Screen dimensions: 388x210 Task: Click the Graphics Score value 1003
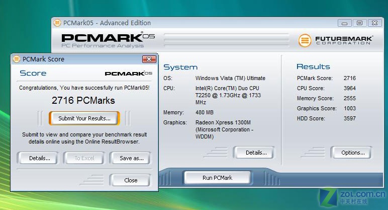click(350, 108)
